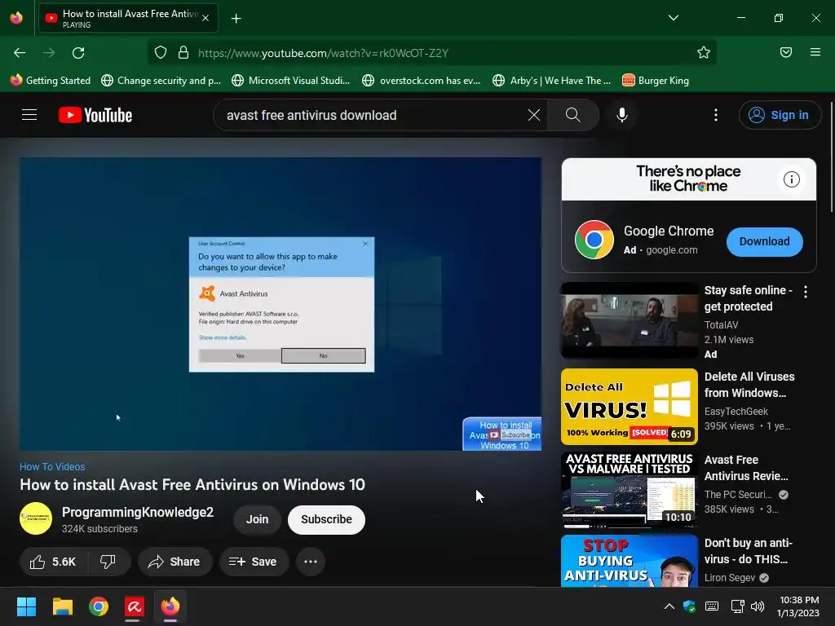This screenshot has height=626, width=835.
Task: Start voice search with microphone icon
Action: pyautogui.click(x=621, y=115)
